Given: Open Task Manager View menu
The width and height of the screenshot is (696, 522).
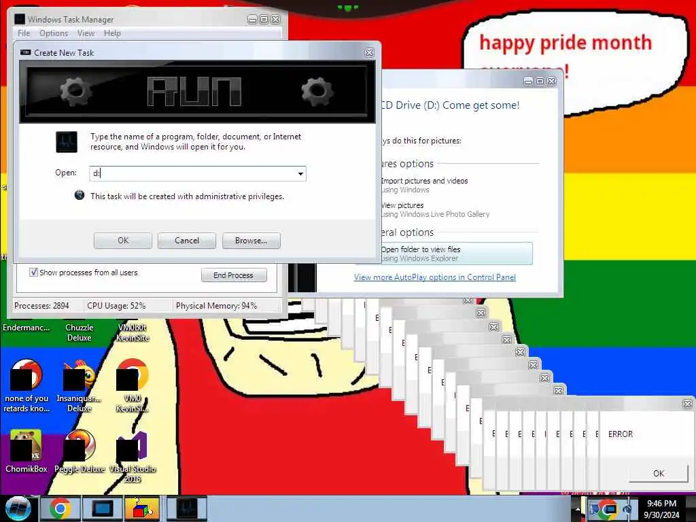Looking at the screenshot, I should pos(86,33).
